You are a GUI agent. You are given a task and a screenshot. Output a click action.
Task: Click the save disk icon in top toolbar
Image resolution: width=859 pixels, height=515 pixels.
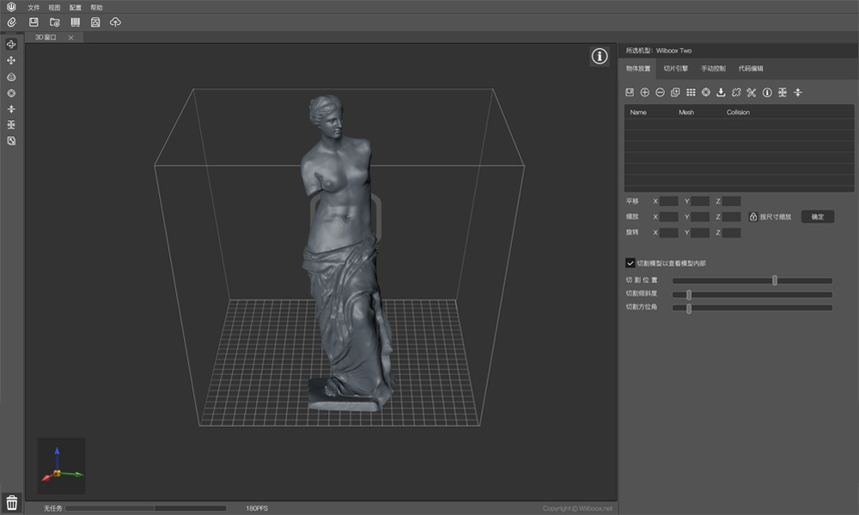[34, 22]
